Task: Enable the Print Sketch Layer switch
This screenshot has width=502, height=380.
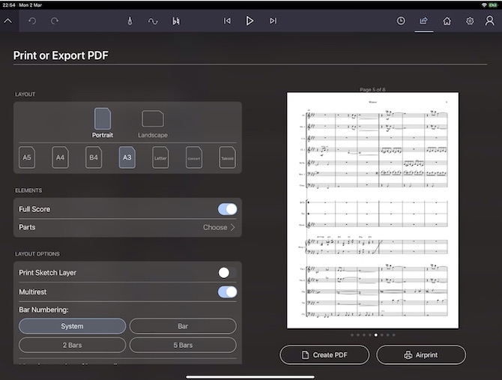Action: pyautogui.click(x=227, y=273)
